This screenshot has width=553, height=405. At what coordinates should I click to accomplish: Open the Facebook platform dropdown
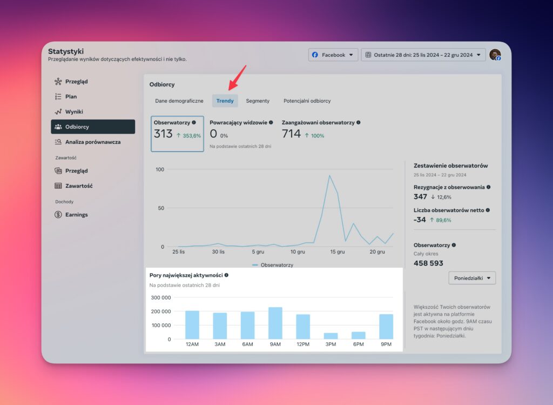tap(333, 55)
